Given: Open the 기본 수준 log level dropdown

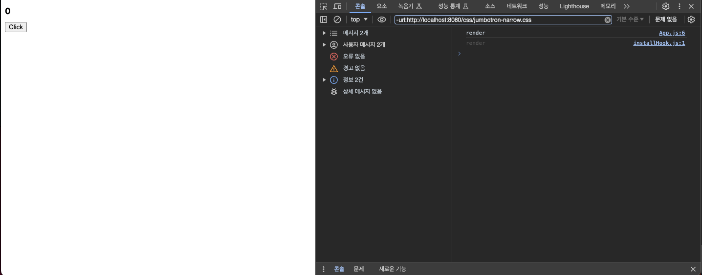Looking at the screenshot, I should tap(630, 20).
